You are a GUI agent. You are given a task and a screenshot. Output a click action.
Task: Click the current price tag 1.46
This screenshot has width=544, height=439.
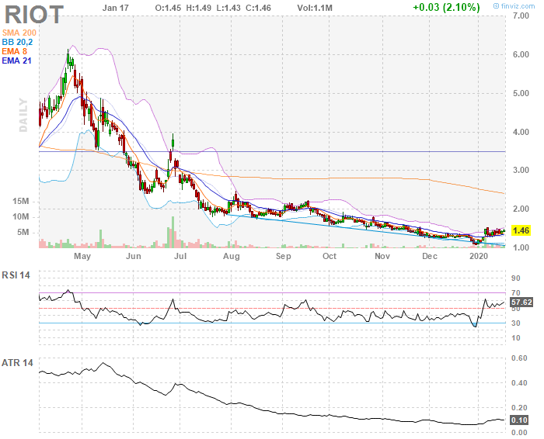click(x=521, y=230)
